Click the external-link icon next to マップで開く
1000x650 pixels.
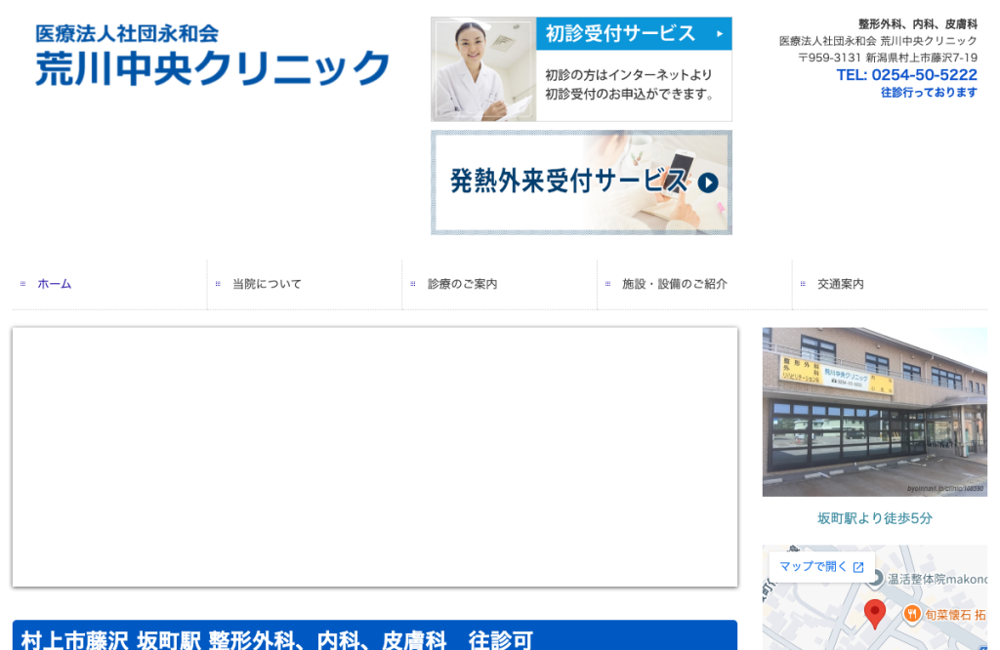point(858,567)
